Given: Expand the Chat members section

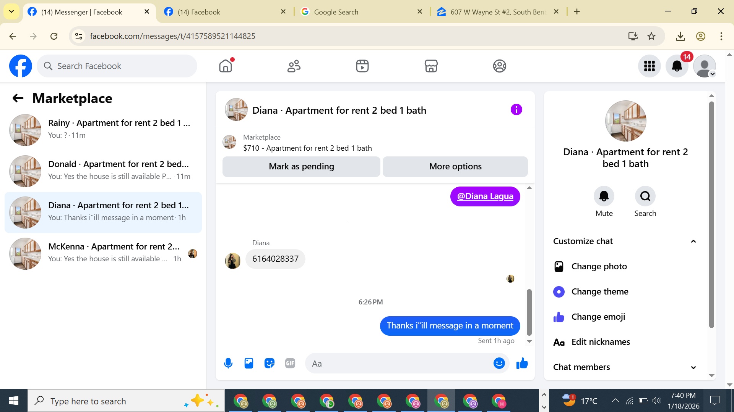Looking at the screenshot, I should (693, 367).
